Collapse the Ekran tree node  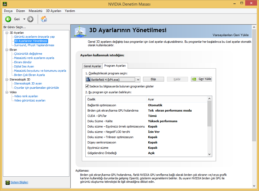(x=7, y=50)
